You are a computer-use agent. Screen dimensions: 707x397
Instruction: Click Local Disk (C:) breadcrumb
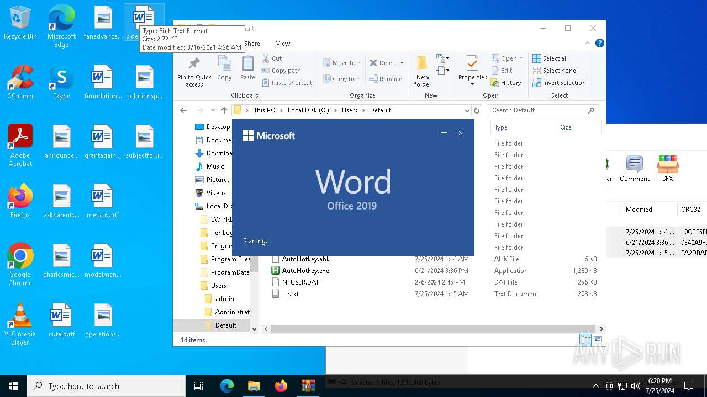pyautogui.click(x=308, y=110)
